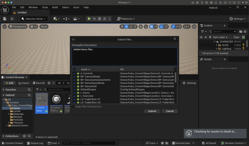The image size is (249, 146).
Task: Choose the Select objects cursor tool
Action: point(122,26)
